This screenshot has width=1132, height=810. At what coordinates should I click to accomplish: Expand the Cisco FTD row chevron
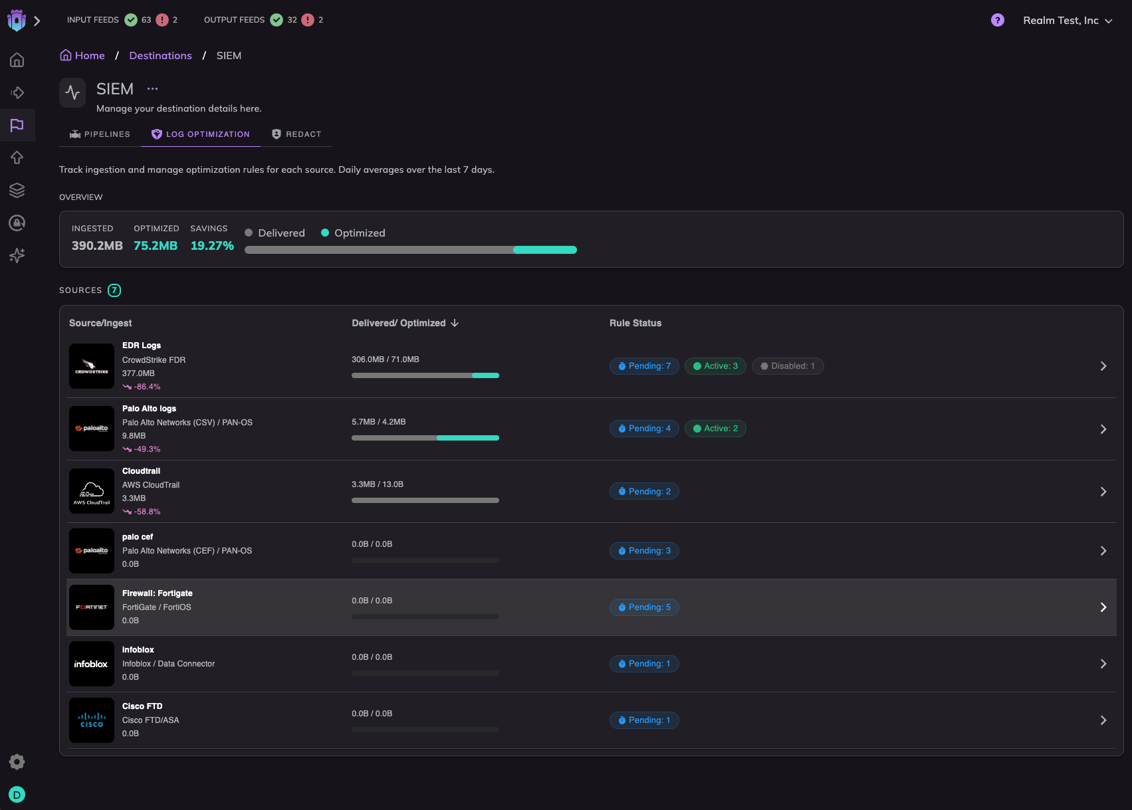(1103, 720)
